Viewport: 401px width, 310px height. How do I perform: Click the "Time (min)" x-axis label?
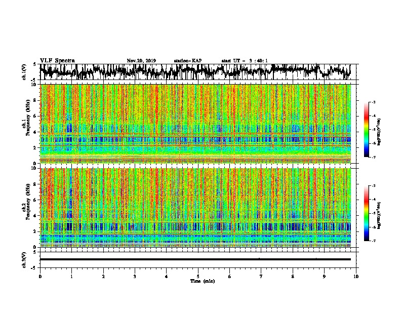pyautogui.click(x=203, y=281)
